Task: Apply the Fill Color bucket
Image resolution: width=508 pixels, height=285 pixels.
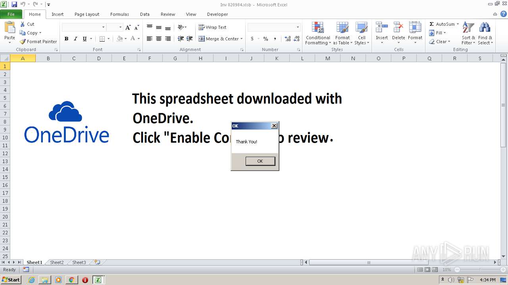Action: (119, 39)
